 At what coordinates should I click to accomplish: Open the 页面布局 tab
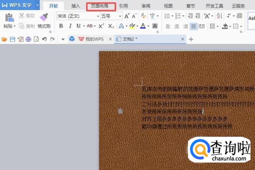(99, 6)
